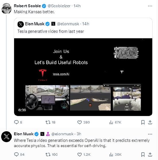Share Robert Scoble's post via upload icon
Viewport: 158px width, 160px height.
[150, 122]
